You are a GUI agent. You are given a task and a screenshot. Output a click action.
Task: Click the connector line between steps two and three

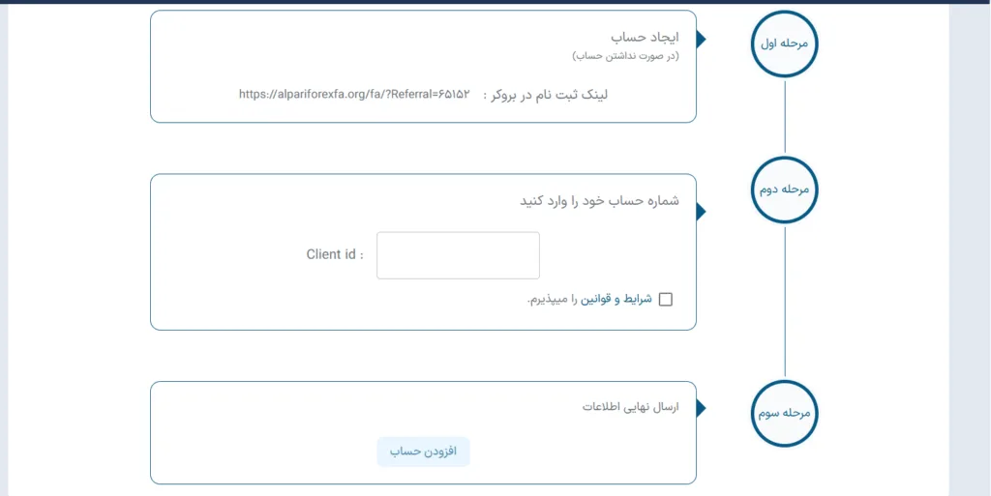pos(785,300)
